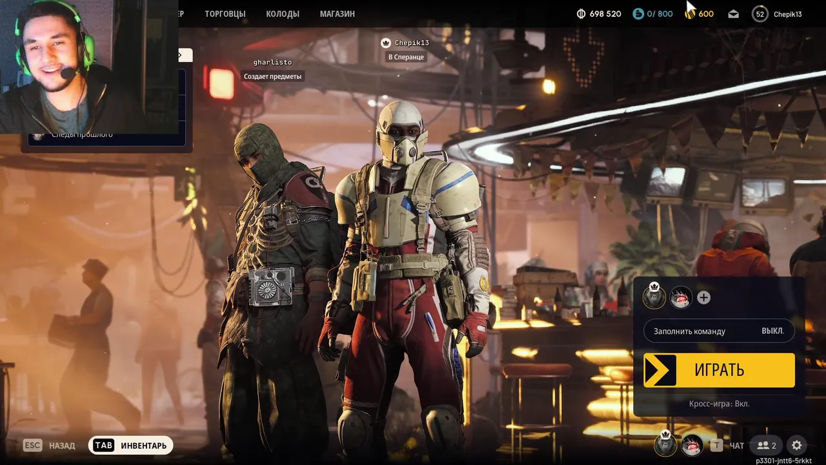Click the crown icon by Chepik13 nameplate
The height and width of the screenshot is (465, 826).
pyautogui.click(x=386, y=43)
